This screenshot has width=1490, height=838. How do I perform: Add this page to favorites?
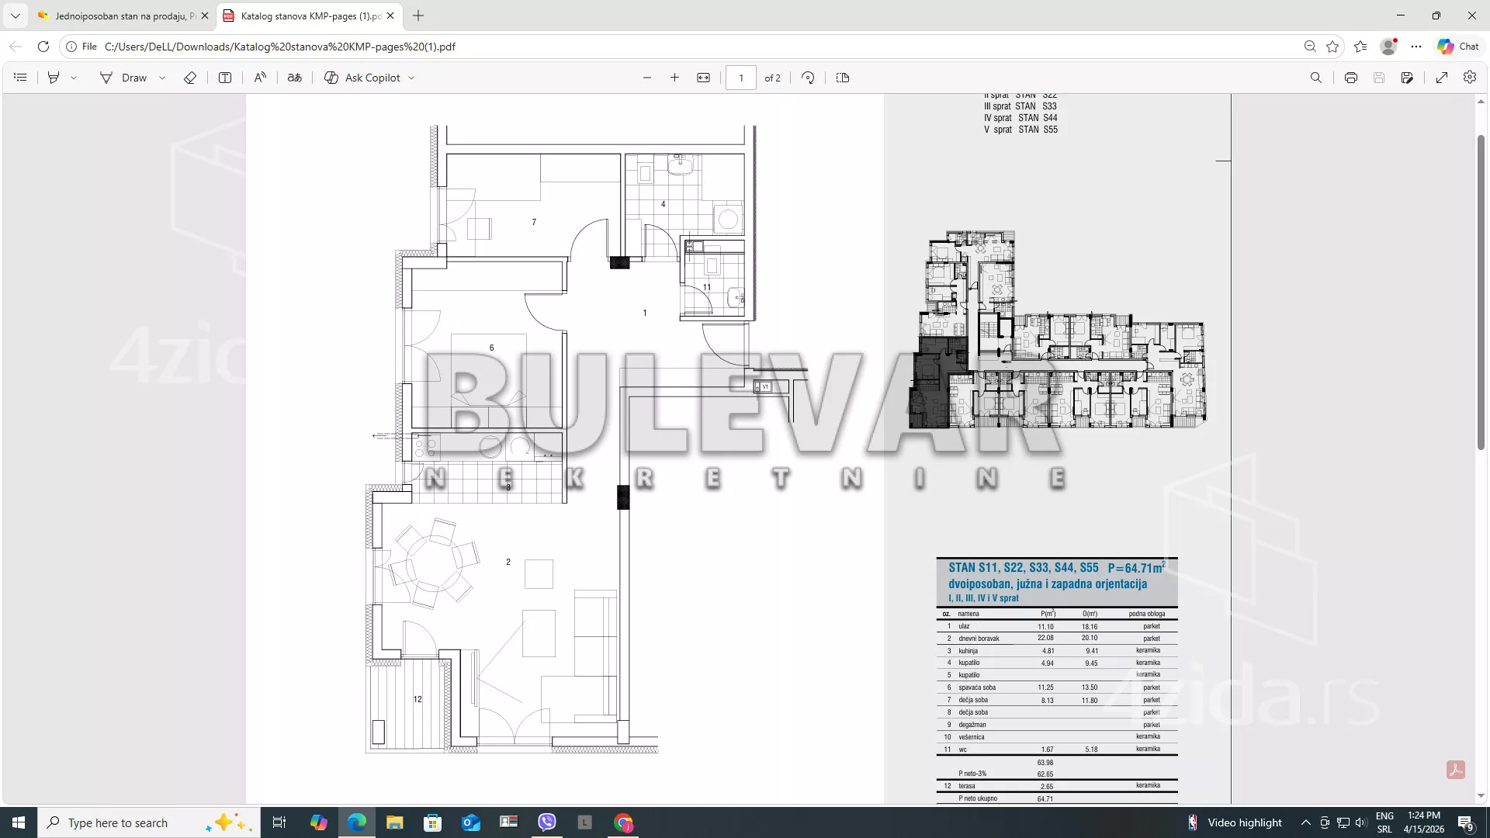point(1332,47)
